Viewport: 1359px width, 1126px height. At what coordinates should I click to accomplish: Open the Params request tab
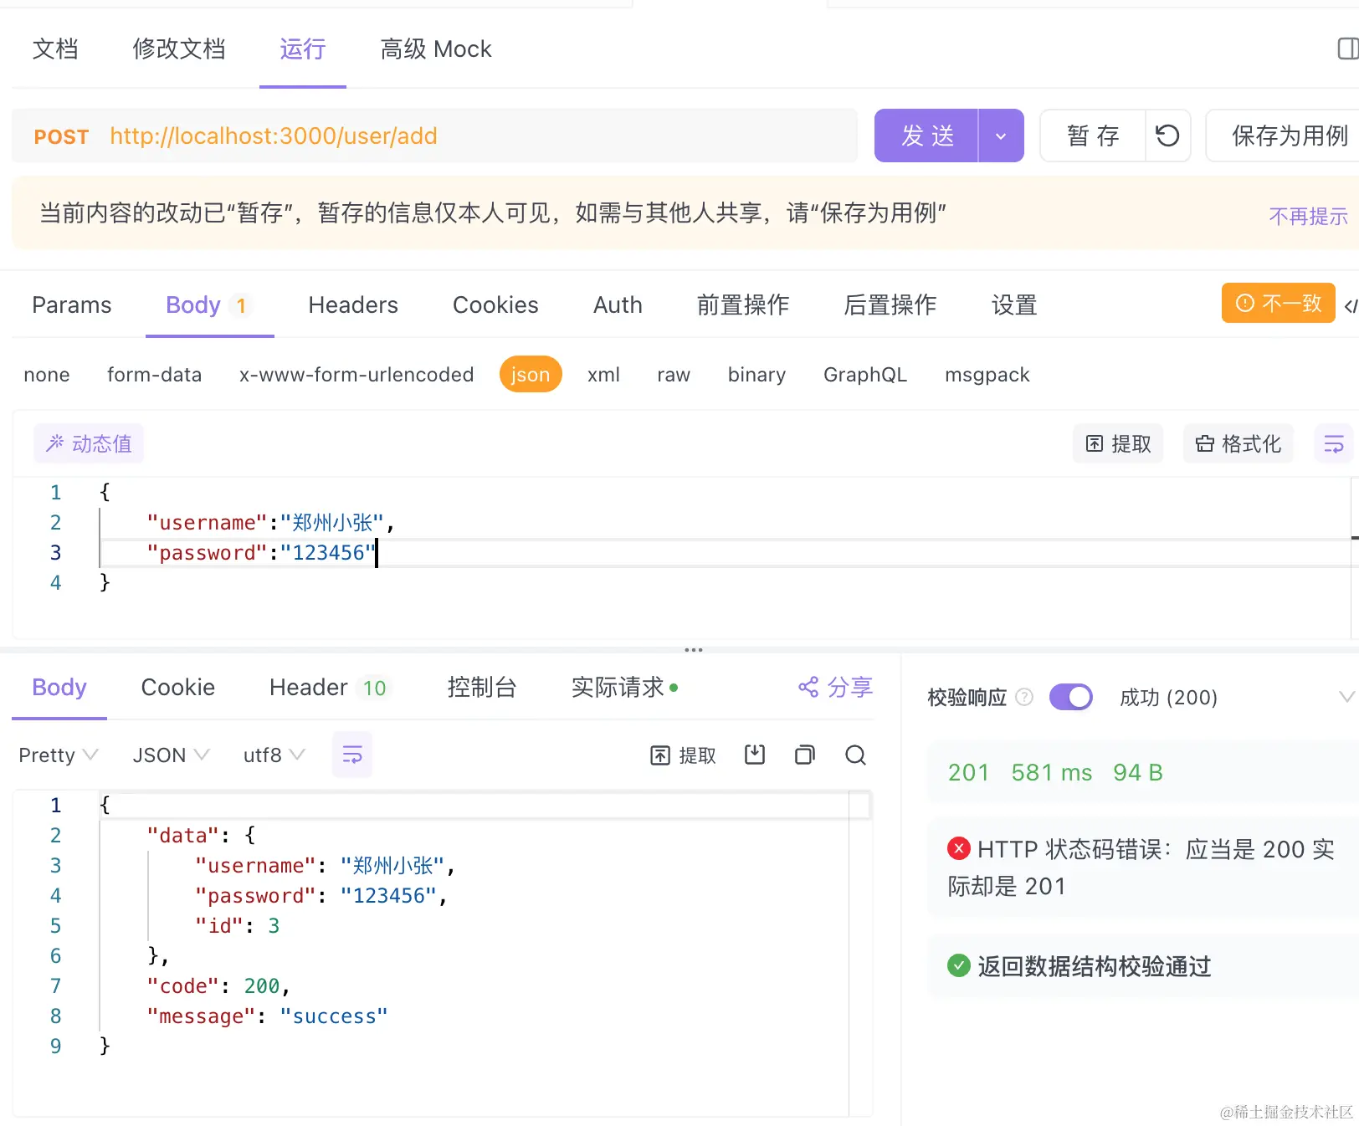click(72, 305)
